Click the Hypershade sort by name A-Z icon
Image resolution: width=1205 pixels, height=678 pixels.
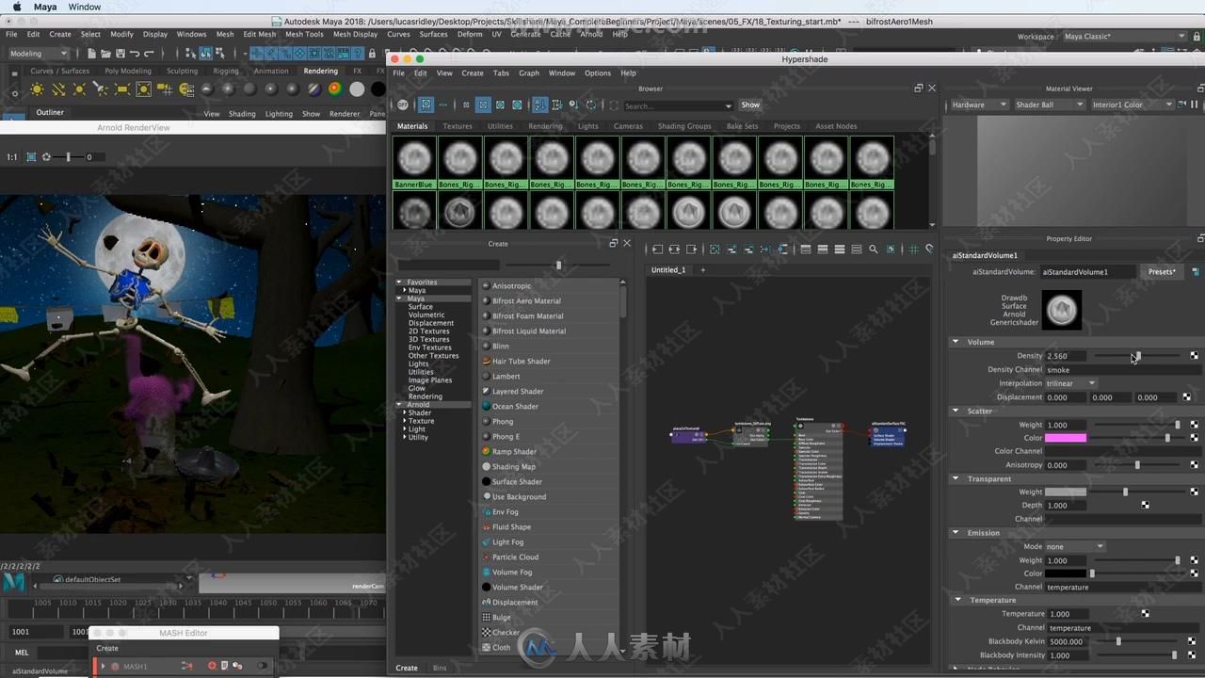[x=539, y=105]
